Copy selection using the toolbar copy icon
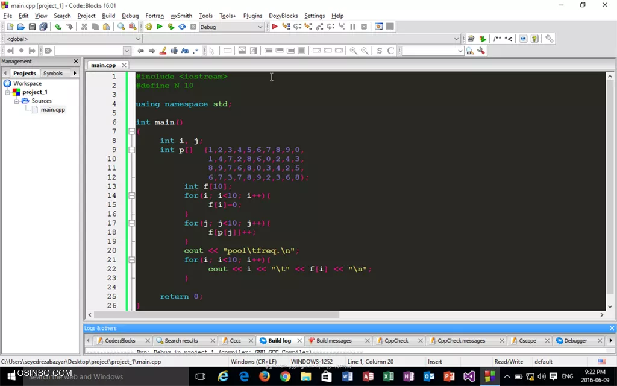This screenshot has width=617, height=386. (95, 27)
